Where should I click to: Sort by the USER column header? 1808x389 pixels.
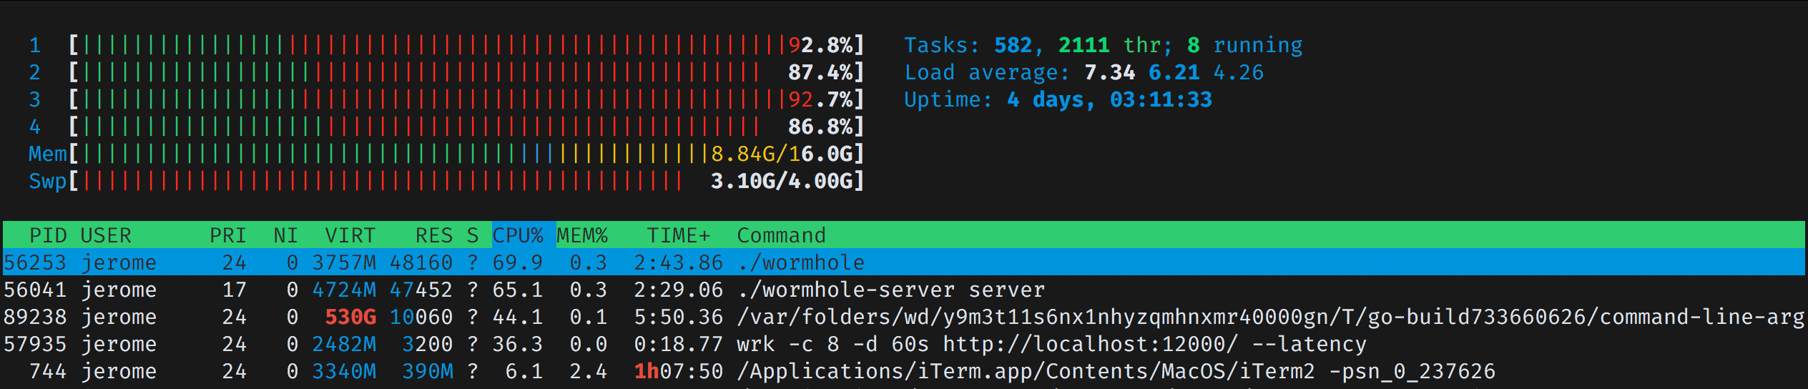(106, 235)
